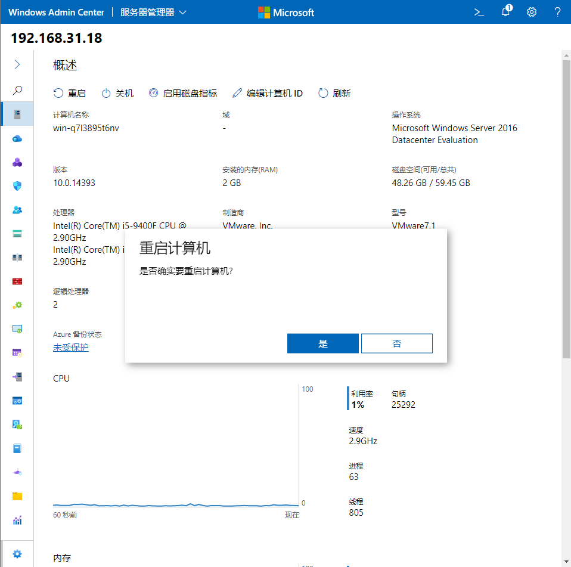The height and width of the screenshot is (567, 571).
Task: Open the disk search and share icon
Action: click(x=17, y=425)
